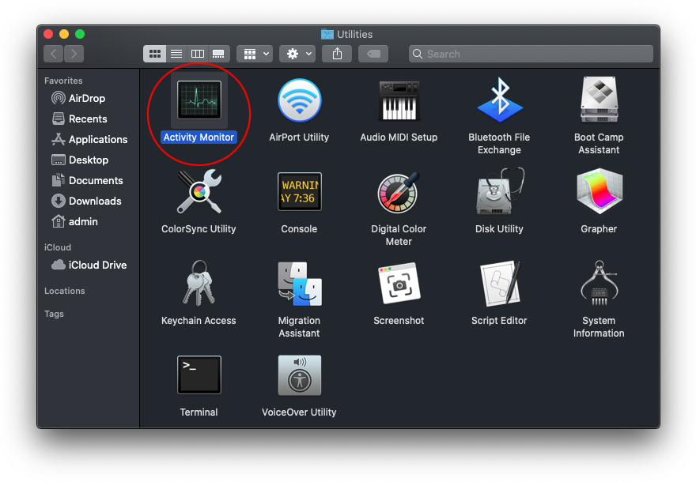Select the Digital Color Meter icon
Screen dimensions: 696x482
399,193
